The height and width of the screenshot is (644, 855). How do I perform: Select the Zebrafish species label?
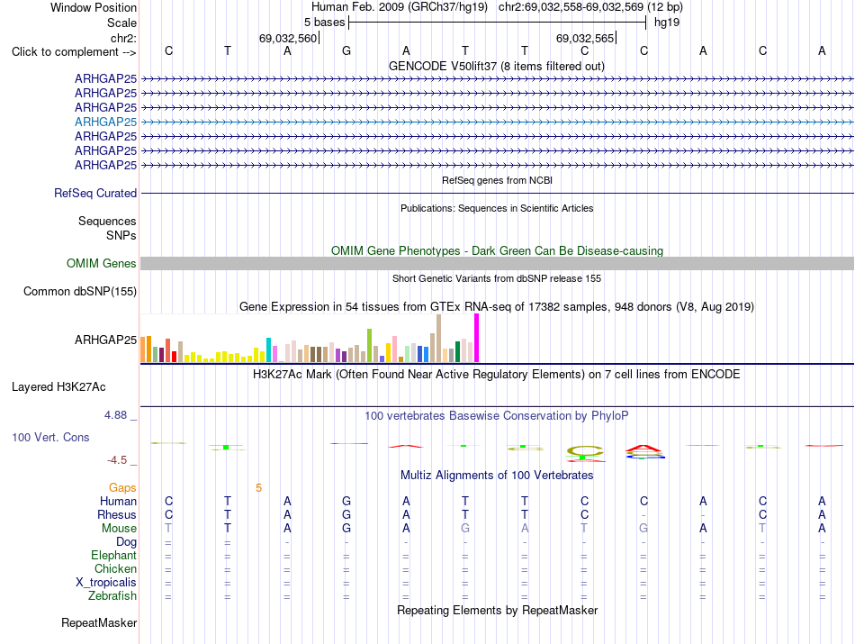(112, 596)
